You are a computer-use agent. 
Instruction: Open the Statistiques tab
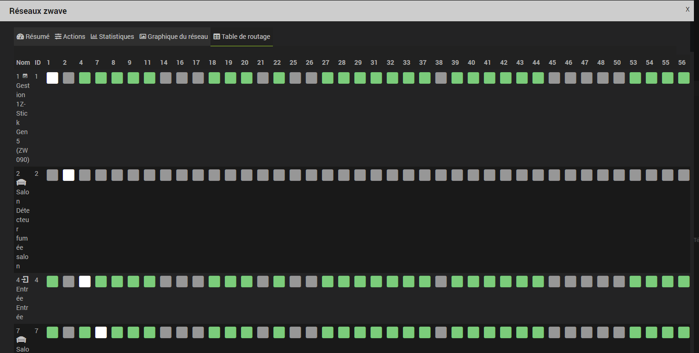pyautogui.click(x=112, y=37)
